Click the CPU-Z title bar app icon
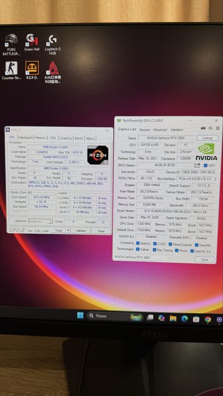The width and height of the screenshot is (223, 396). (x=8, y=130)
